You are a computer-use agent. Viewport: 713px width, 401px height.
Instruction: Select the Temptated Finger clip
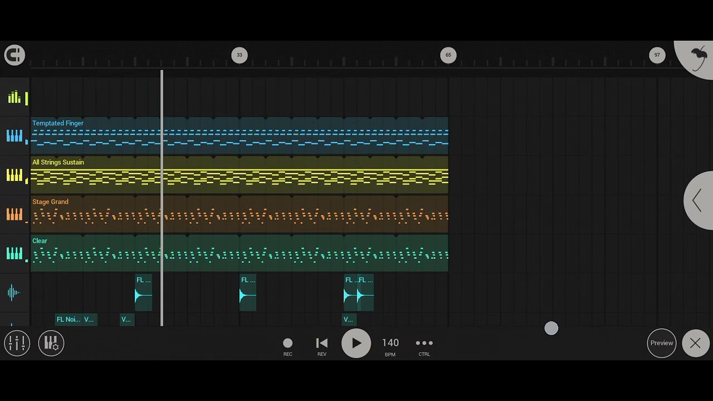tap(240, 135)
